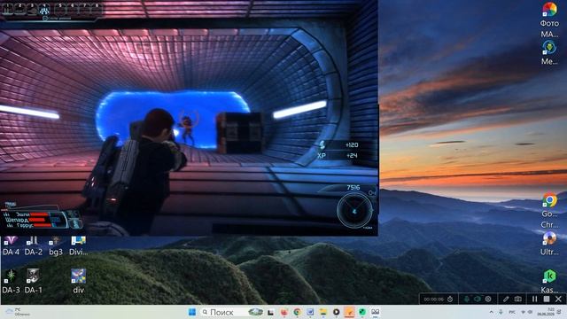Click the recorder timer 00:00:00 display
The height and width of the screenshot is (319, 567).
(x=434, y=300)
